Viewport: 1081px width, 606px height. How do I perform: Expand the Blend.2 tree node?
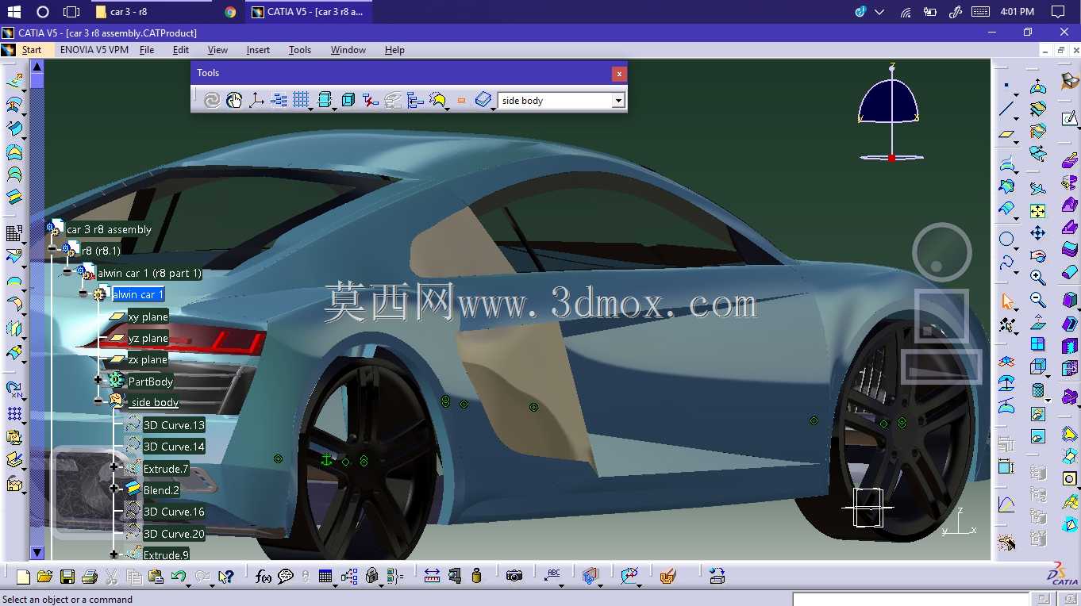(x=113, y=489)
